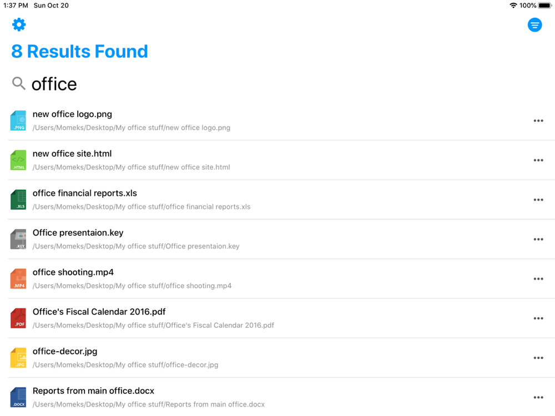Expand options menu for office-decor.jpg
555x416 pixels.
point(538,358)
